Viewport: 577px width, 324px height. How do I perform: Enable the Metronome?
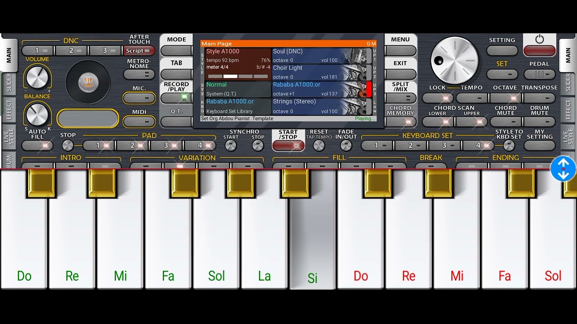click(x=139, y=74)
